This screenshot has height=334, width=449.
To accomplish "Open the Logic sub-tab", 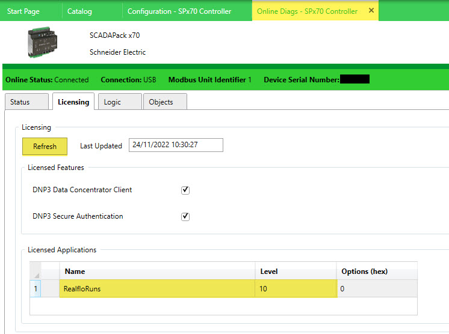I will pyautogui.click(x=120, y=102).
